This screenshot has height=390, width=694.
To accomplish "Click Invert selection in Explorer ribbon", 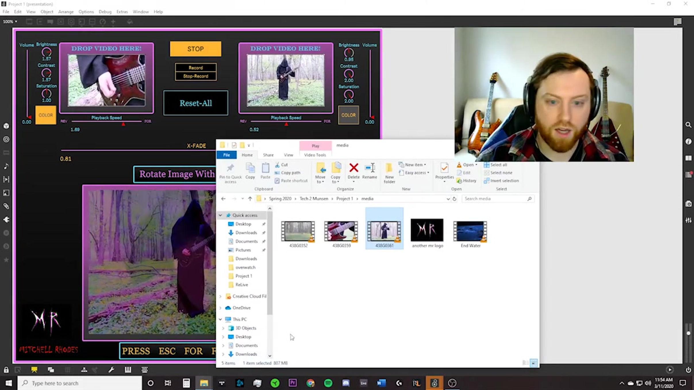I will (501, 181).
